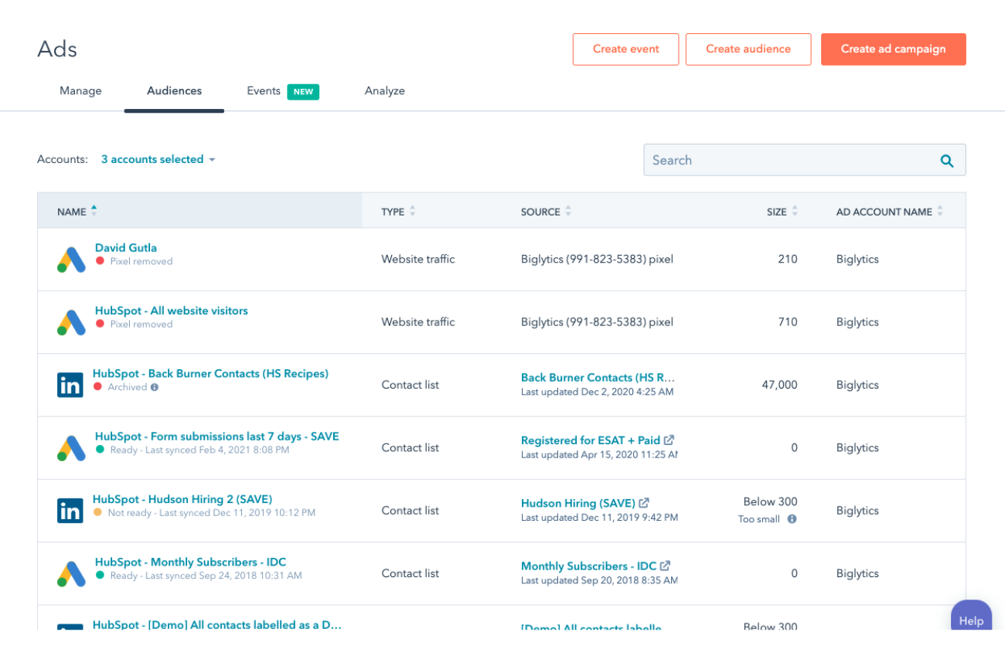Viewport: 1005px width, 649px height.
Task: Open the 3 accounts selected dropdown
Action: coord(158,159)
